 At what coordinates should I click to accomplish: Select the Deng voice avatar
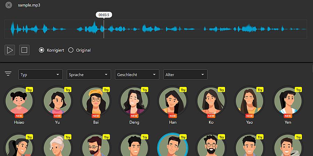[134, 102]
